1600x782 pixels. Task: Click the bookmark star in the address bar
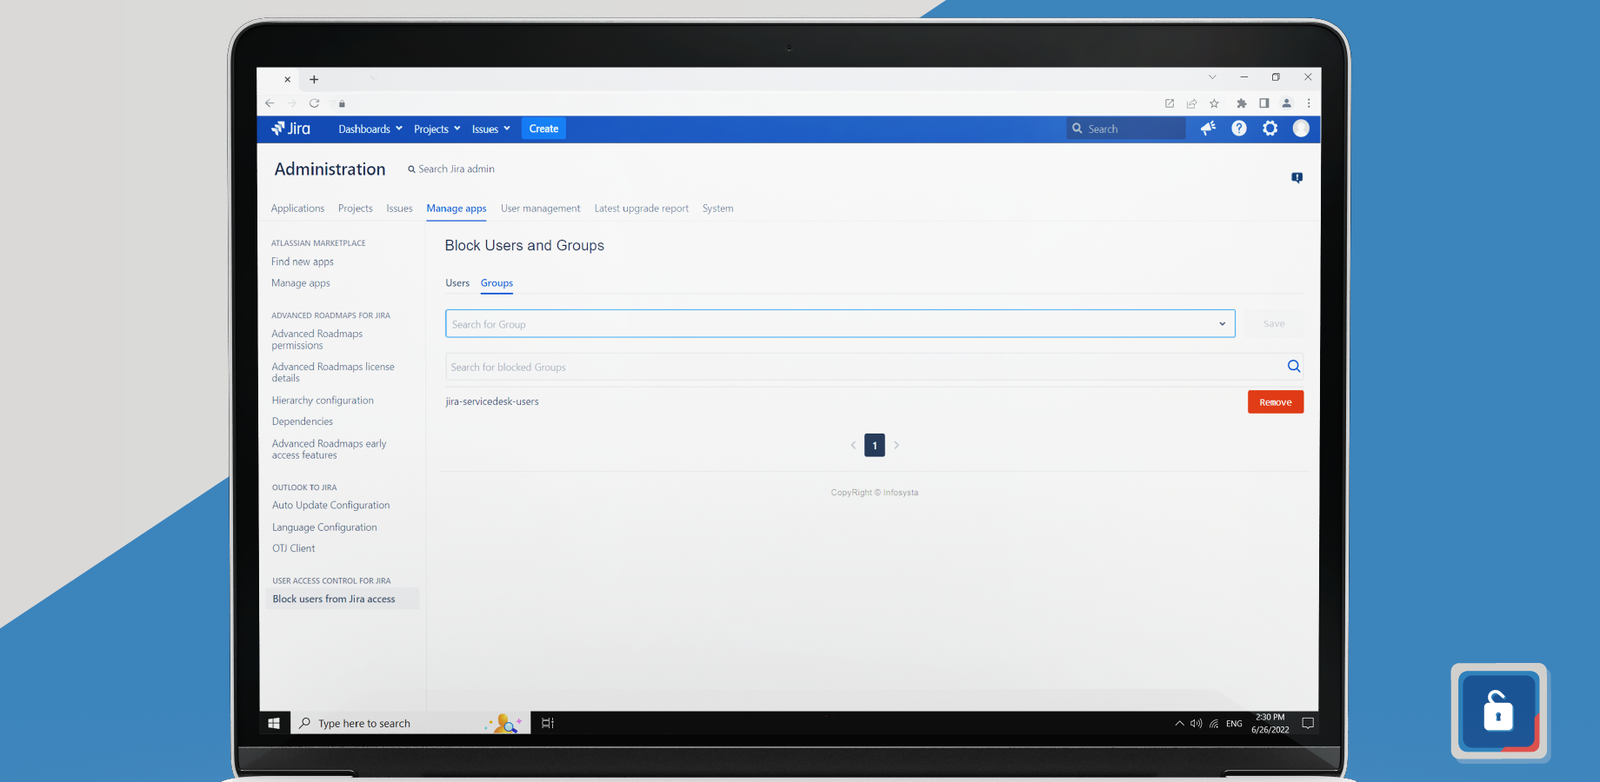point(1214,103)
